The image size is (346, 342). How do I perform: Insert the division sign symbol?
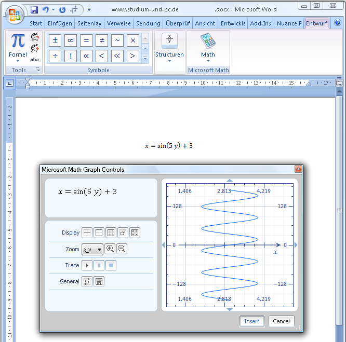pyautogui.click(x=55, y=56)
